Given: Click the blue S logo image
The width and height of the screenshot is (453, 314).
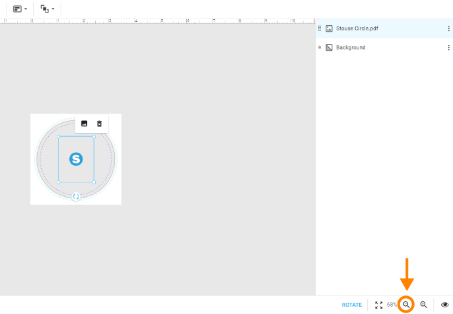Looking at the screenshot, I should pos(76,159).
